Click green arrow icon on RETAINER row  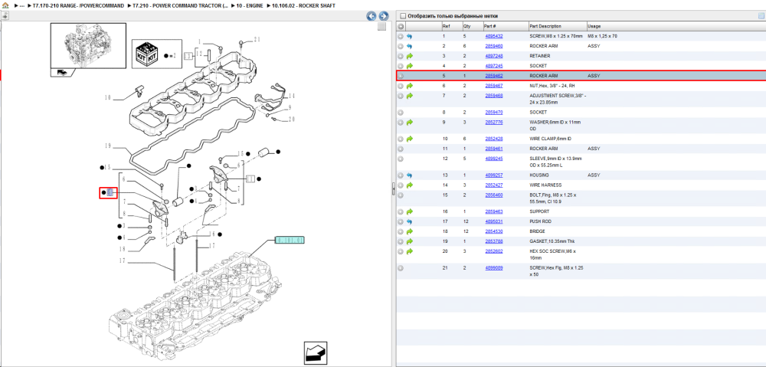[x=409, y=56]
